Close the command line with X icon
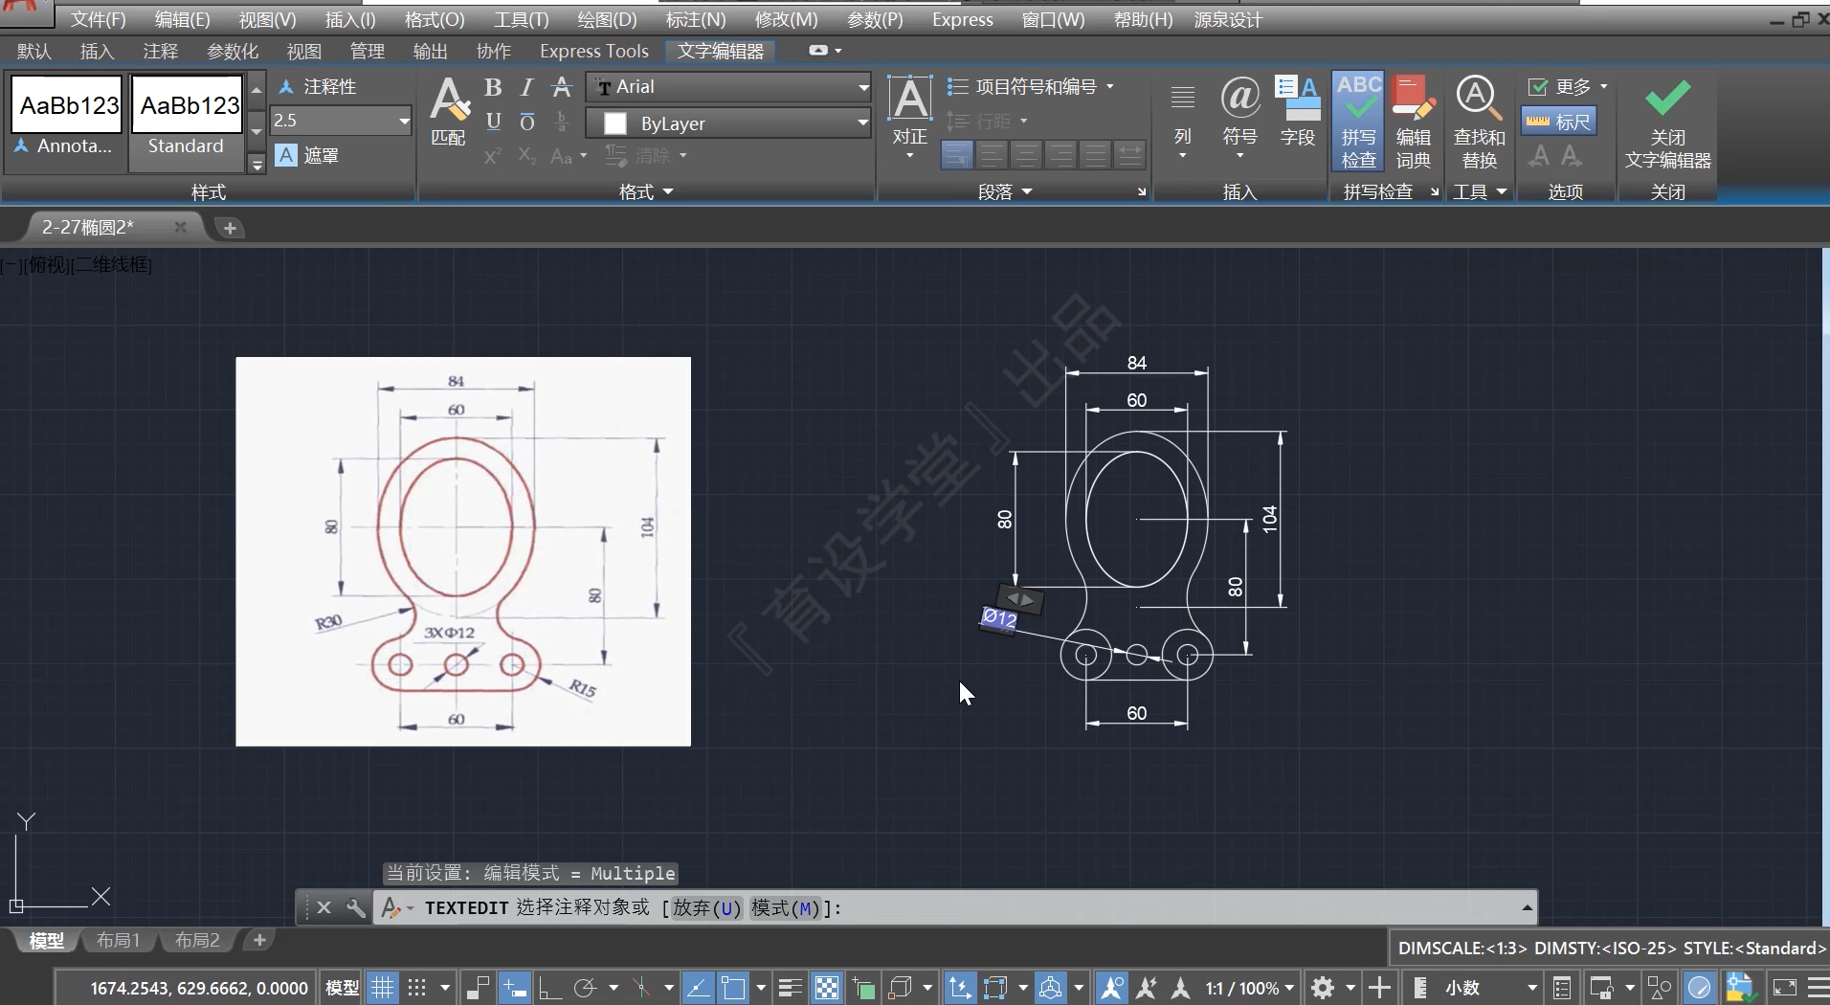Image resolution: width=1830 pixels, height=1005 pixels. click(324, 907)
